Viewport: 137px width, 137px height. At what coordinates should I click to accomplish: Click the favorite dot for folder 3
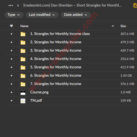click(x=12, y=50)
